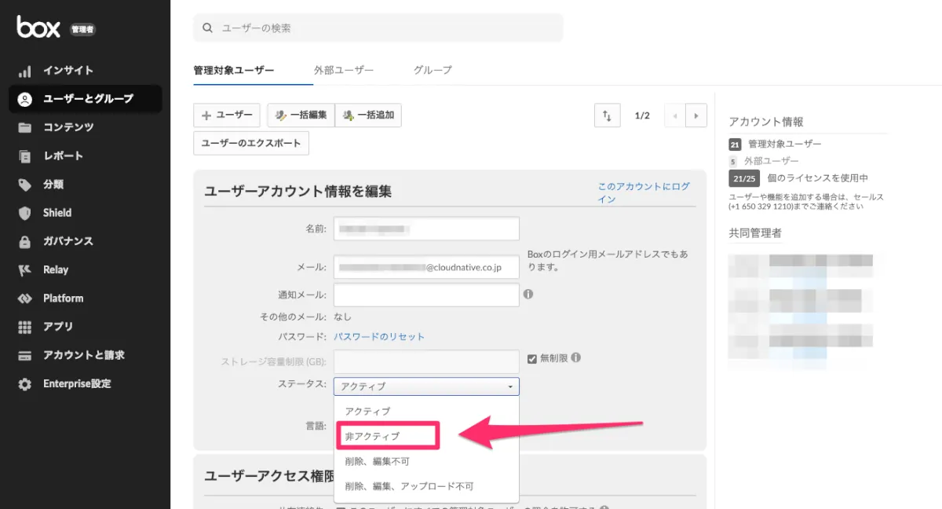Click the インサイト bar chart icon
Image resolution: width=942 pixels, height=509 pixels.
(25, 71)
